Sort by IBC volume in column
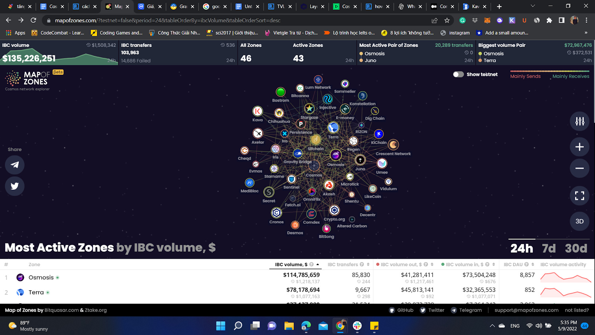The width and height of the screenshot is (595, 335). 468,265
